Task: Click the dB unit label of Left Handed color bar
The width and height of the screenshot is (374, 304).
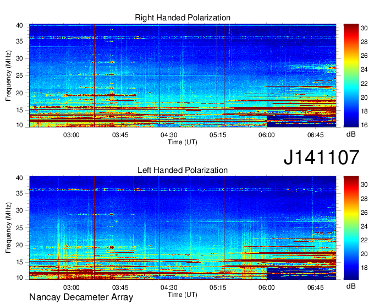Action: 351,286
